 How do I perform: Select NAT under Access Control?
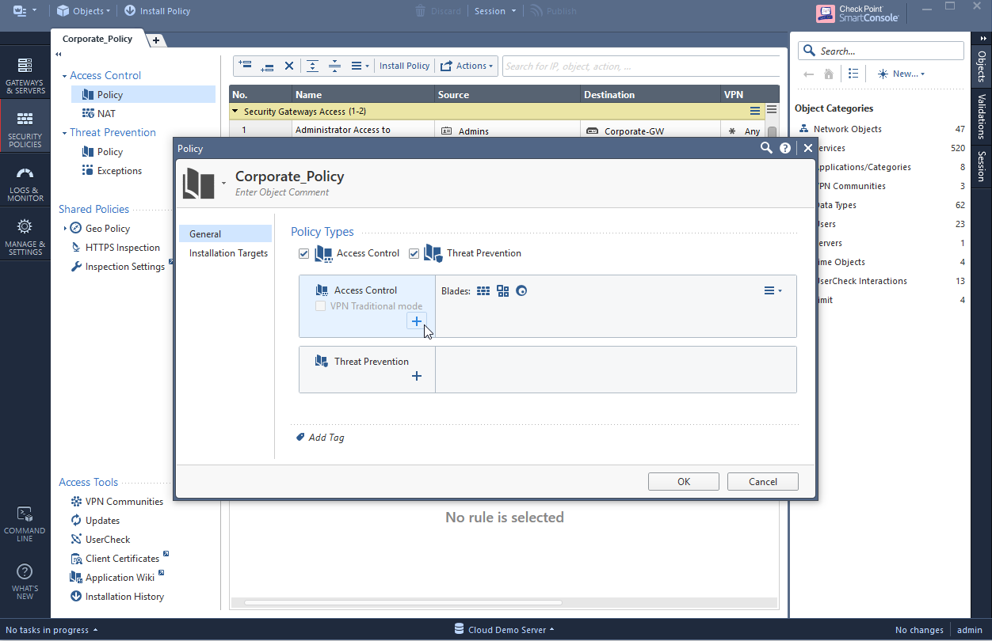point(99,114)
